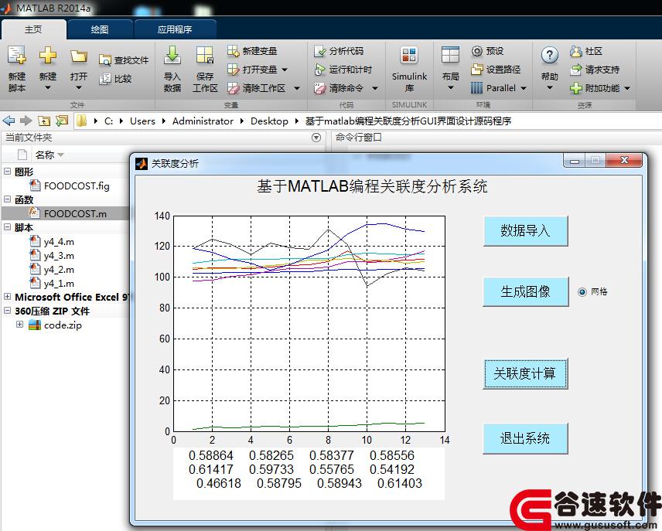Click the Analyze Code (分析代码) icon

[320, 51]
